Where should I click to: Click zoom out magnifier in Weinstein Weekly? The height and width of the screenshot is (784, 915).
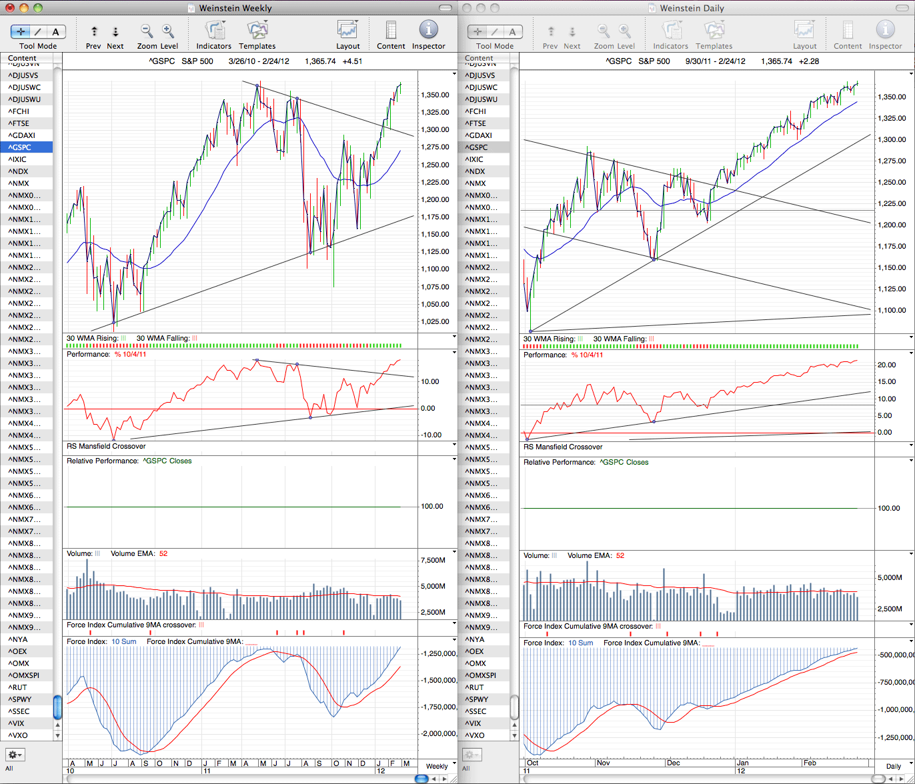(147, 31)
